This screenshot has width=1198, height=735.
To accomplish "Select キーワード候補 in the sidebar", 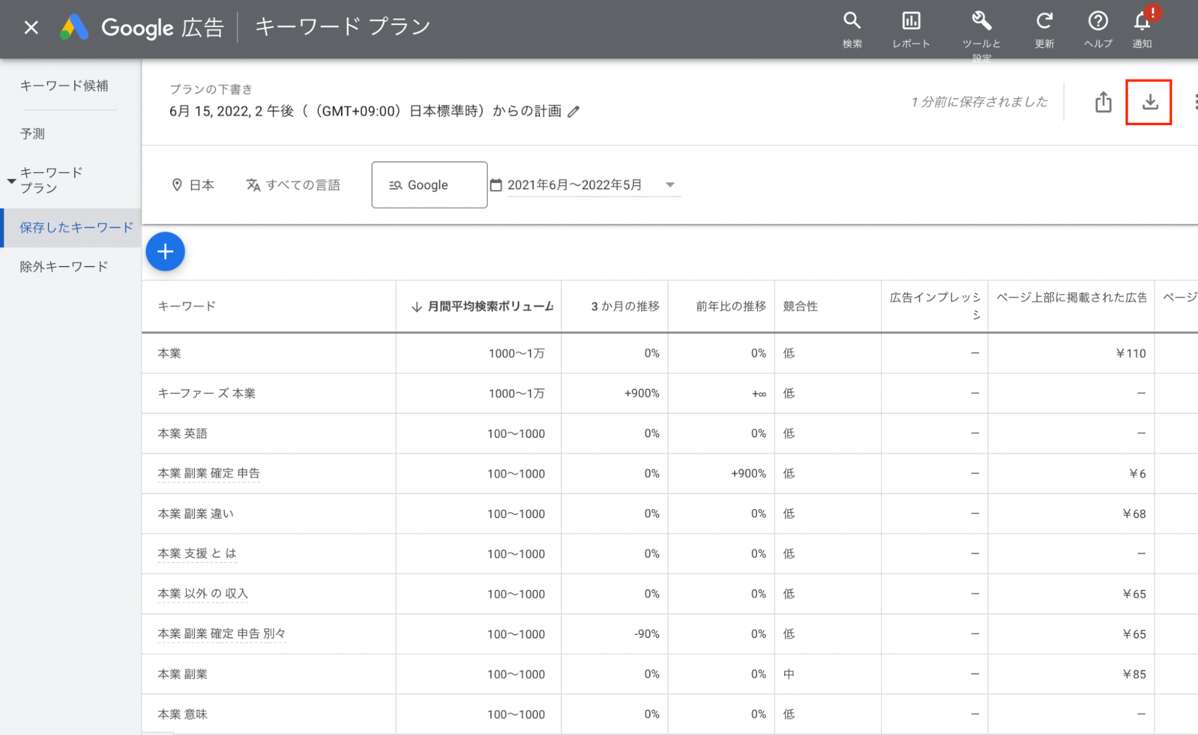I will pos(64,86).
